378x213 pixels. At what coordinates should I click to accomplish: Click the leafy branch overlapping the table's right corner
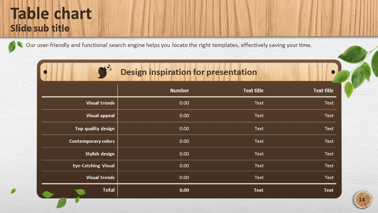pos(356,67)
